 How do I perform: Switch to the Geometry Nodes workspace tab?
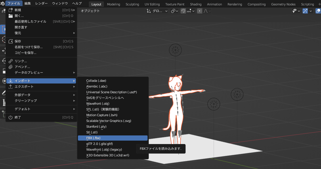pos(283,4)
